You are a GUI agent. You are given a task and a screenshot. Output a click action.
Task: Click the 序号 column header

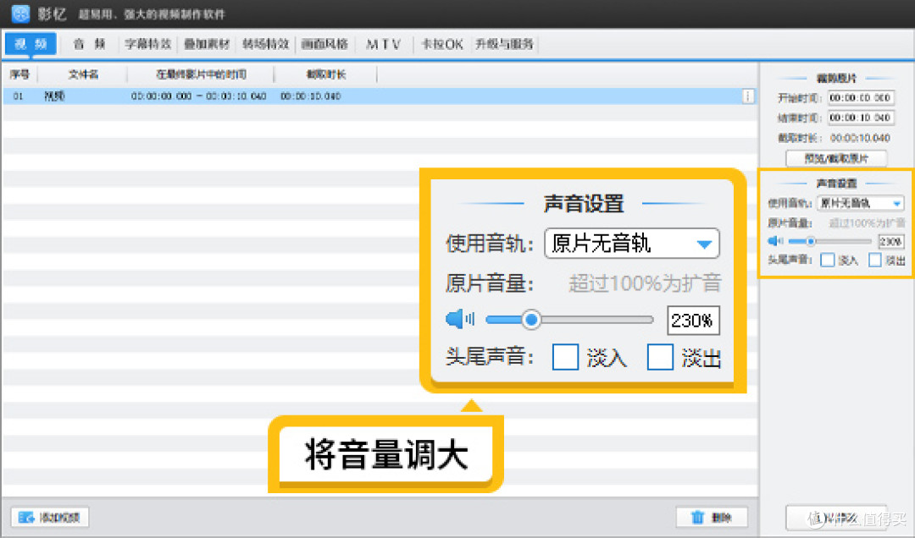tap(19, 74)
